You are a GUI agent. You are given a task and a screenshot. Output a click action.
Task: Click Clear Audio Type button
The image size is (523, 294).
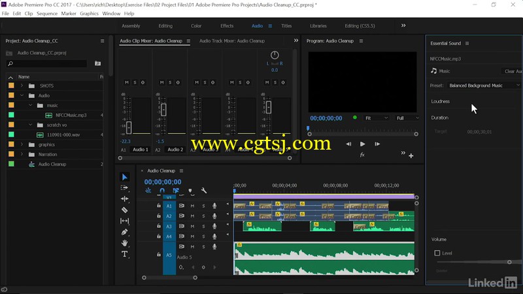coord(513,71)
